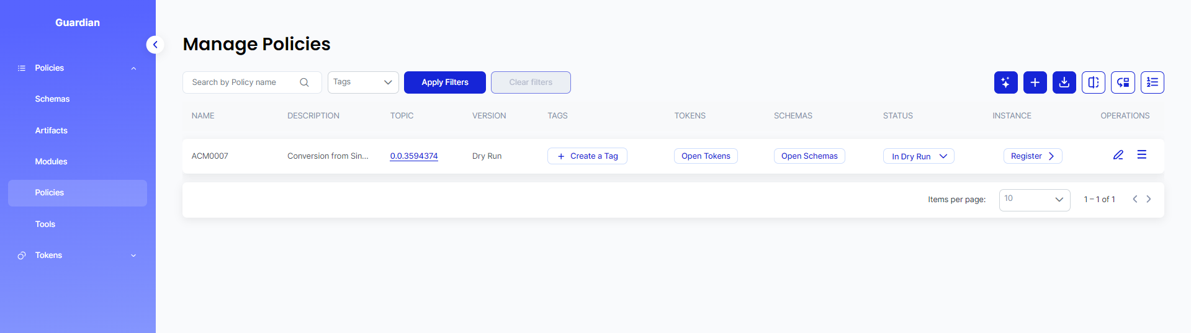This screenshot has height=333, width=1191.
Task: Open the compare policies icon button
Action: (x=1093, y=82)
